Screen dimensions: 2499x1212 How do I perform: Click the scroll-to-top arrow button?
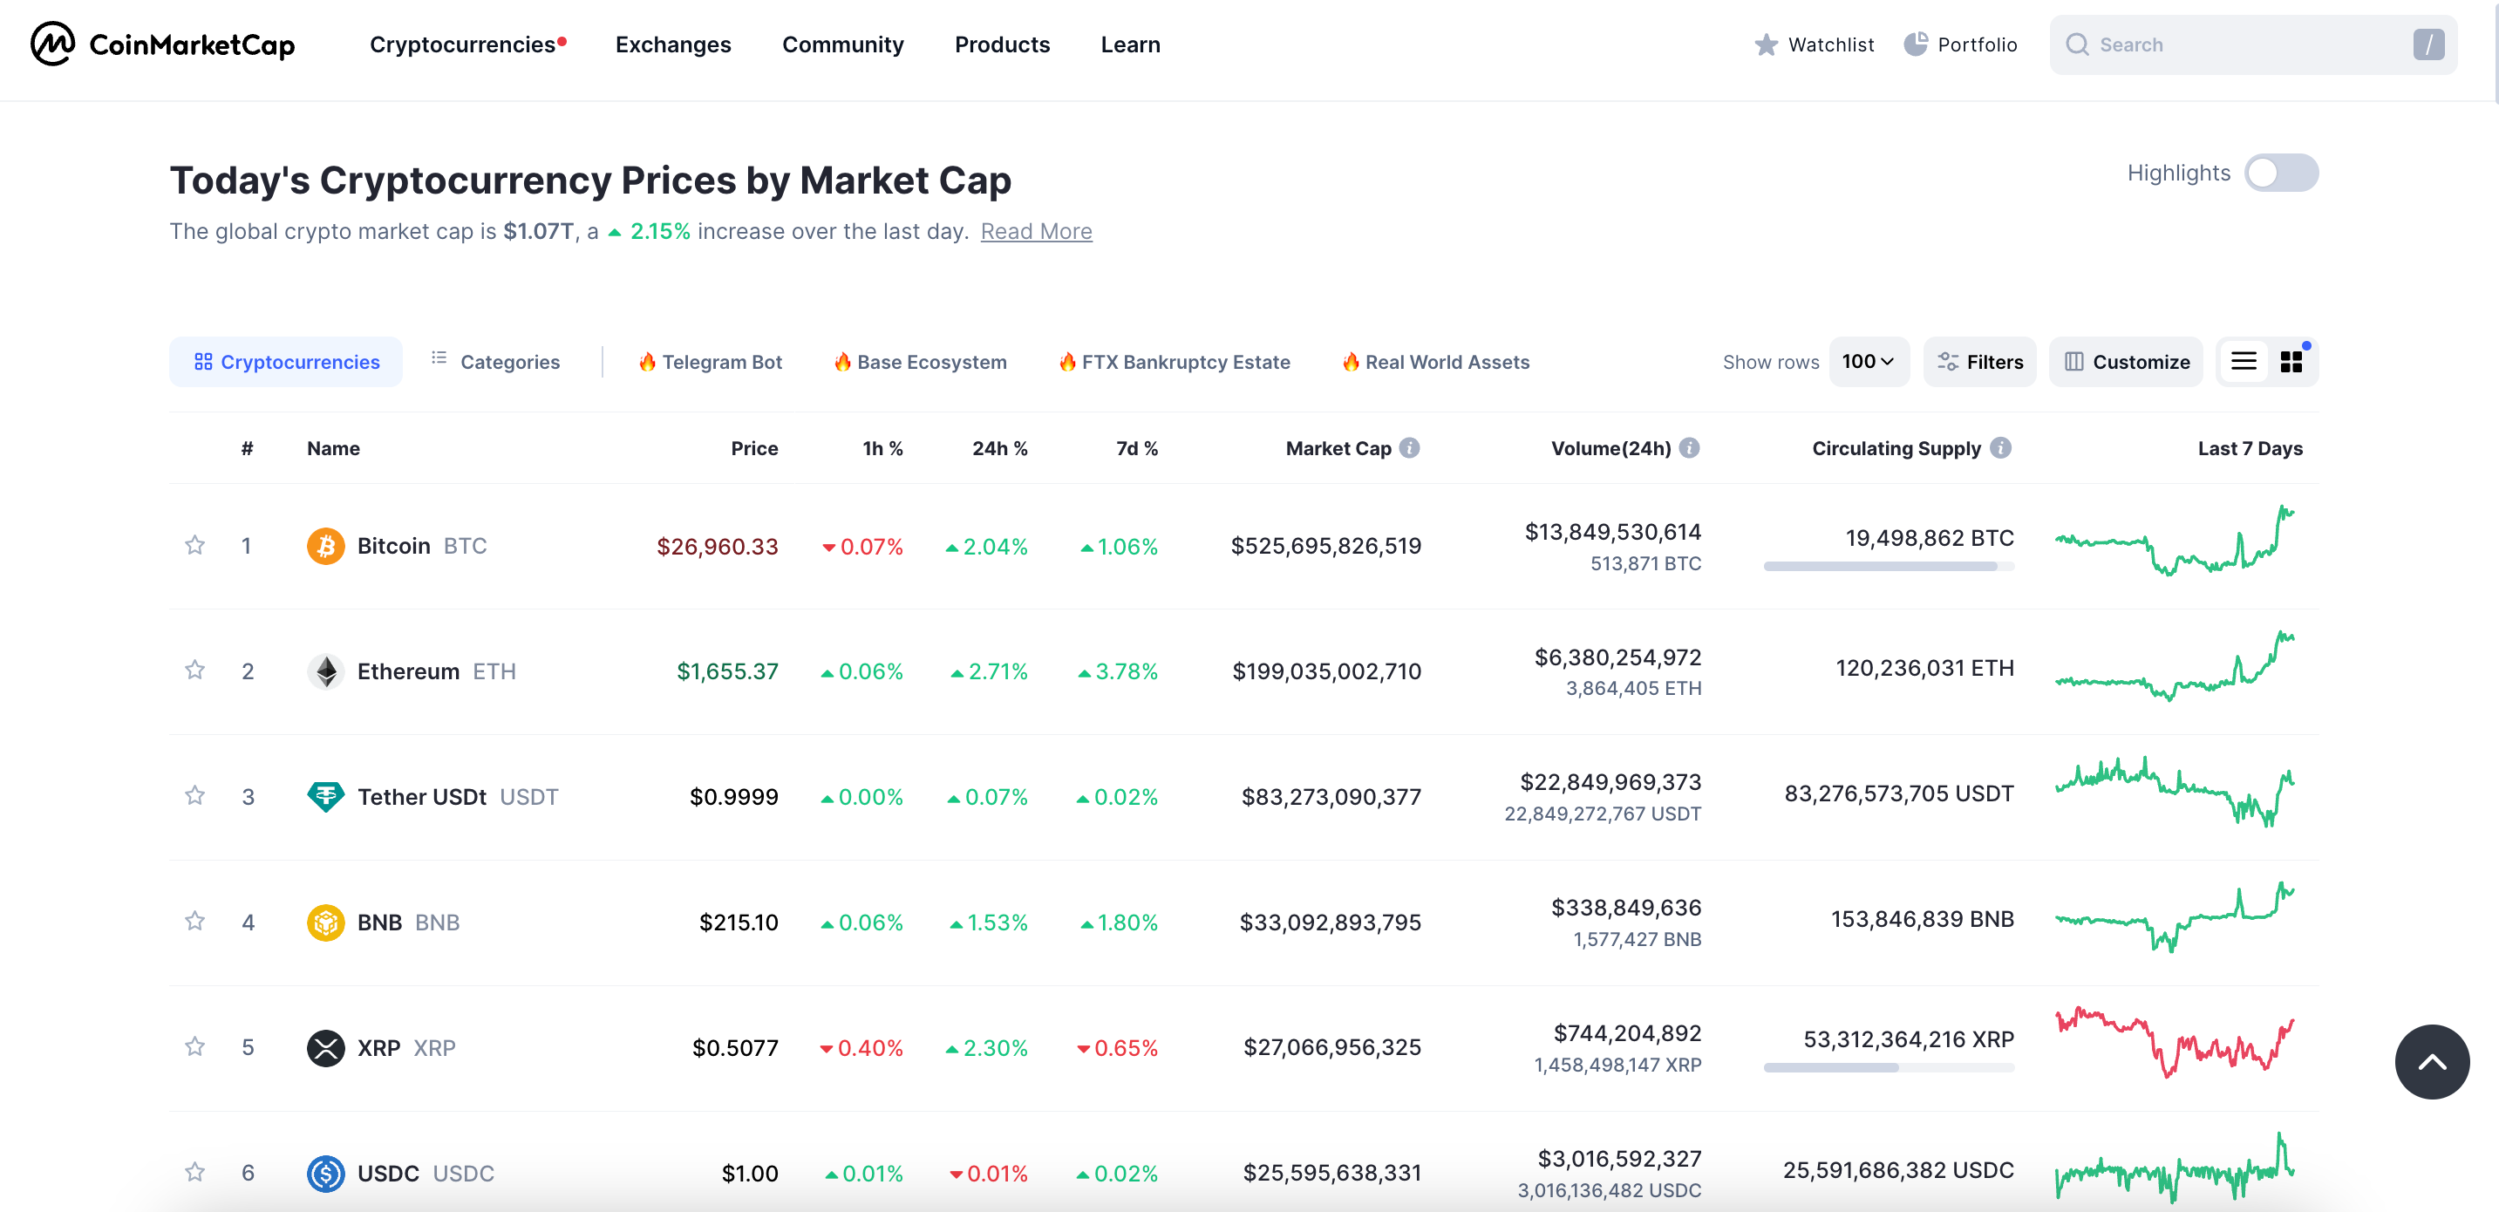(x=2431, y=1062)
